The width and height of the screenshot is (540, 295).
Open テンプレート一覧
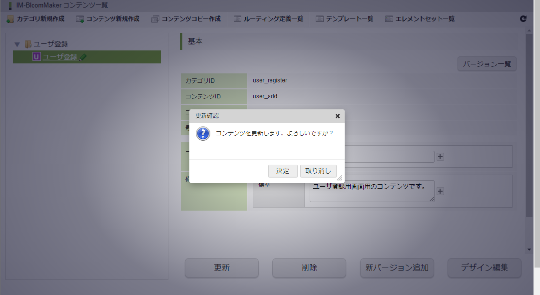click(344, 19)
